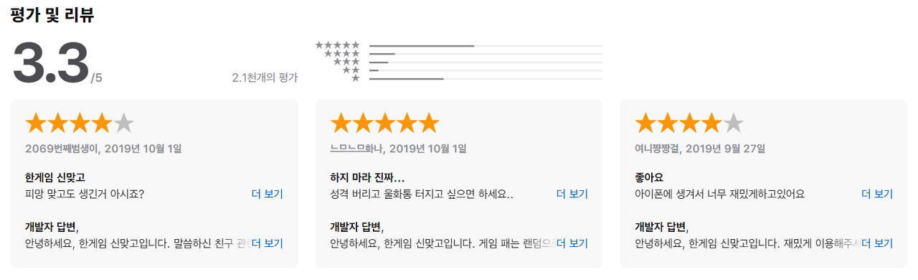Open the 평가 및 리뷰 section heading

click(x=52, y=15)
